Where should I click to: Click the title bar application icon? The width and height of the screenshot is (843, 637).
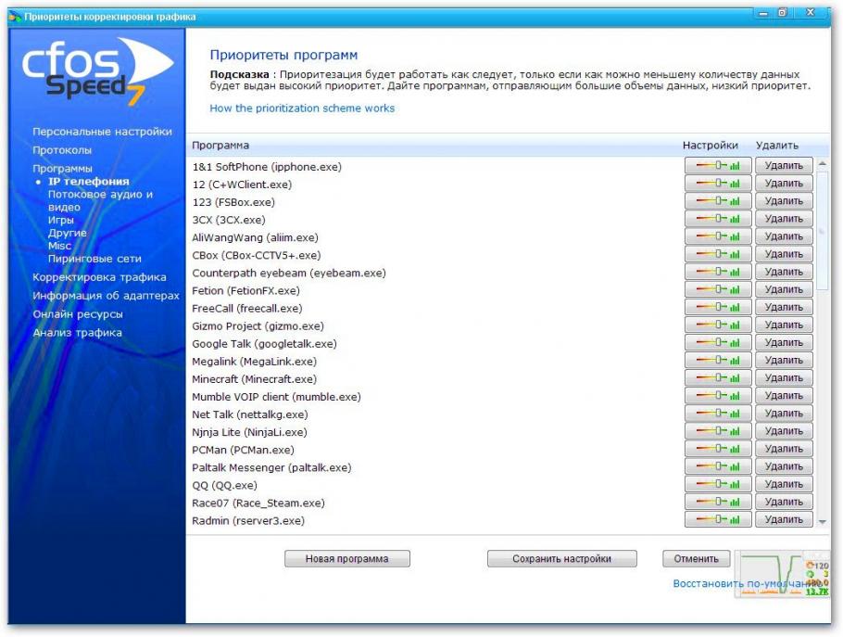pyautogui.click(x=15, y=16)
